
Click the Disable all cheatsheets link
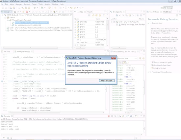[163, 65]
